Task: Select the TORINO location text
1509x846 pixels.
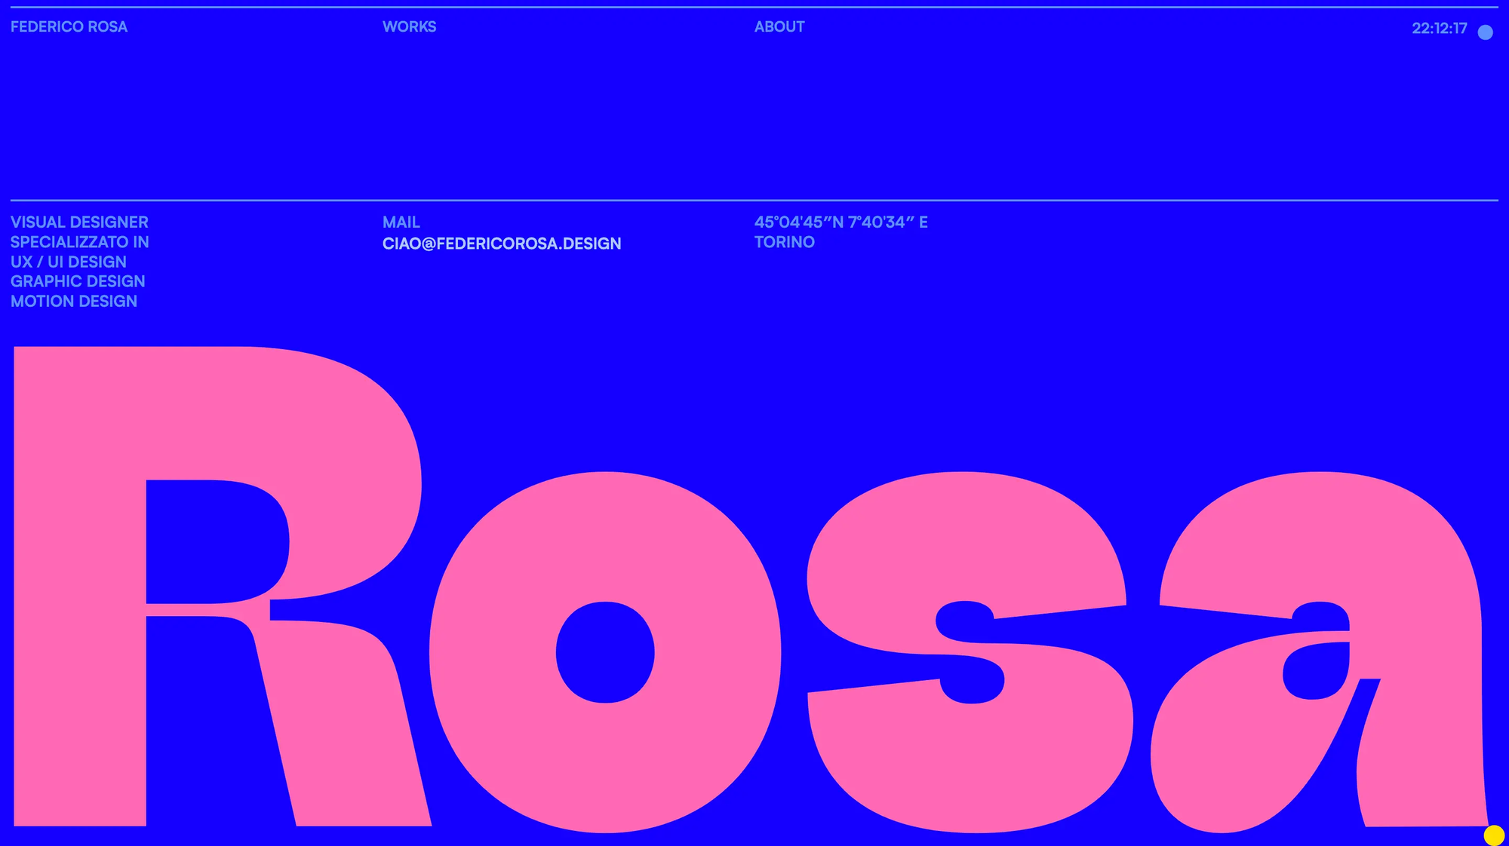Action: (784, 242)
